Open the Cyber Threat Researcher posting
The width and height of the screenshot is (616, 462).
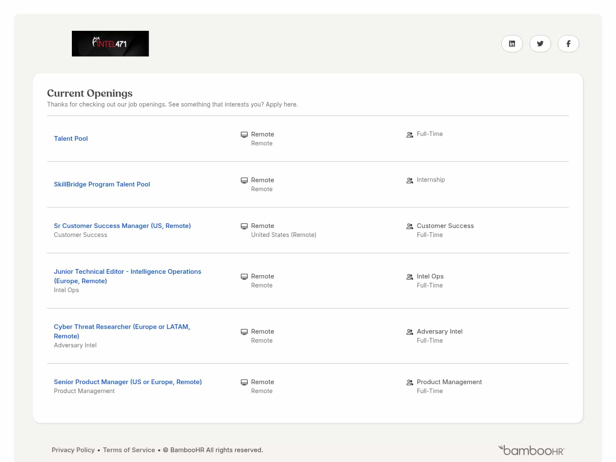121,331
